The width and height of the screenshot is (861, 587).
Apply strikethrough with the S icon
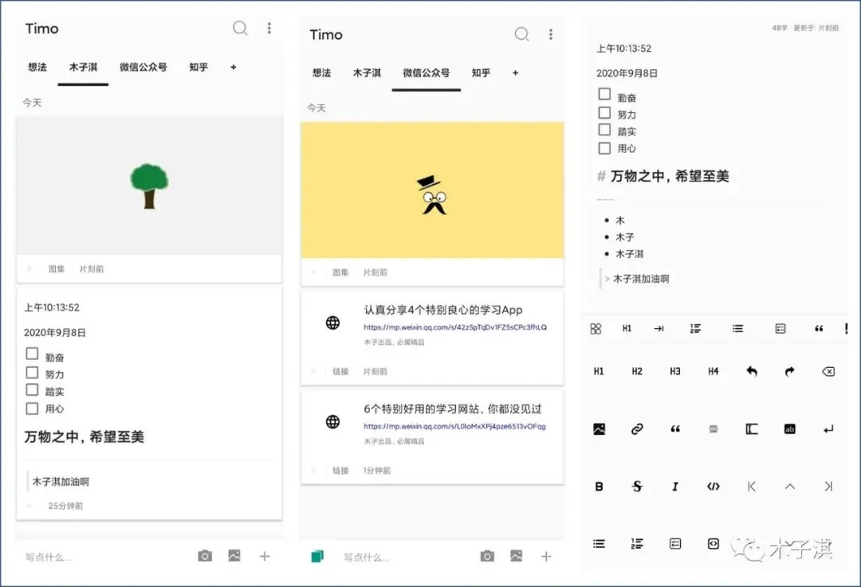(x=637, y=486)
